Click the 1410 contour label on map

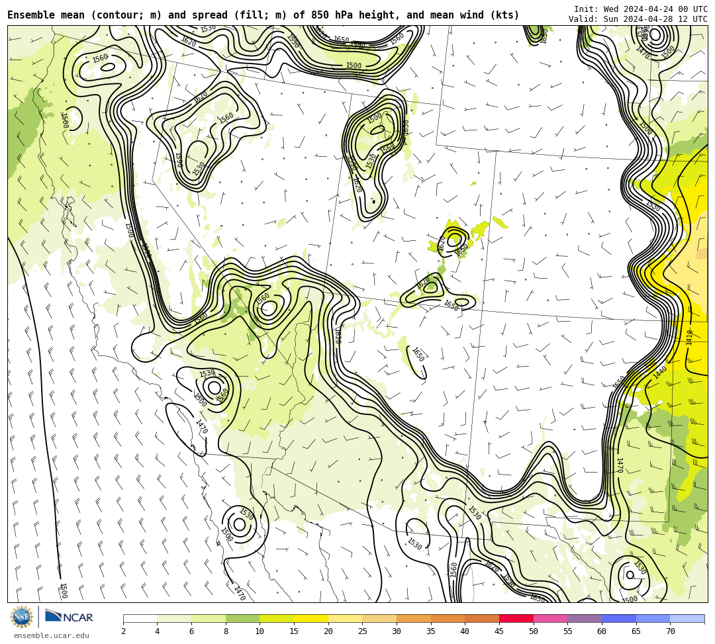pos(689,338)
